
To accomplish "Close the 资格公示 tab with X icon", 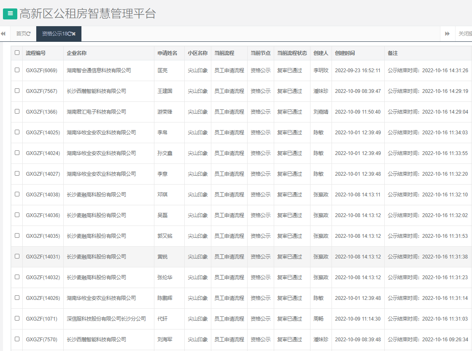I will click(x=74, y=34).
